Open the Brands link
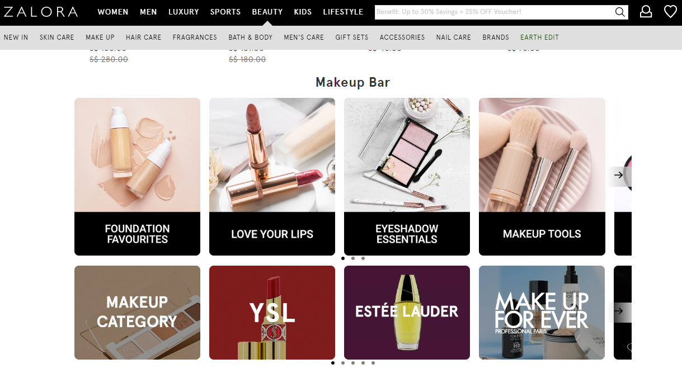Viewport: 682px width, 373px height. [496, 37]
